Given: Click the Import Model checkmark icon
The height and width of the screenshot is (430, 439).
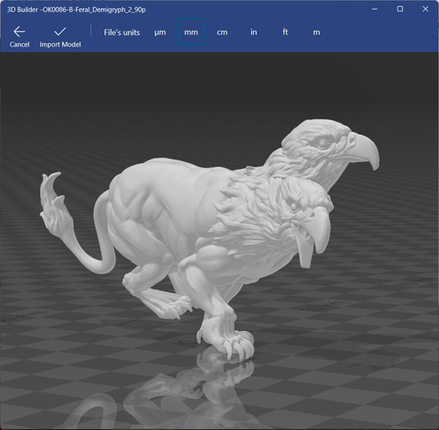Looking at the screenshot, I should pyautogui.click(x=60, y=32).
